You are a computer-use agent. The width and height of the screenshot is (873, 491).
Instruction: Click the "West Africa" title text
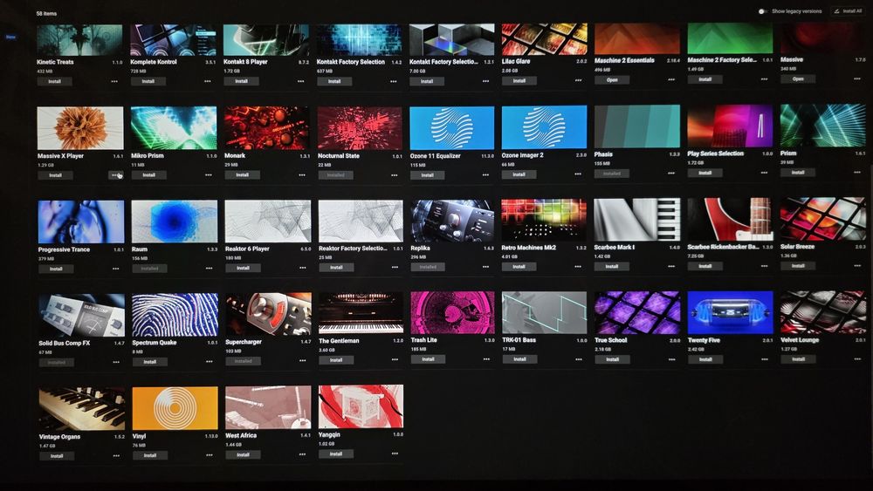click(x=241, y=435)
